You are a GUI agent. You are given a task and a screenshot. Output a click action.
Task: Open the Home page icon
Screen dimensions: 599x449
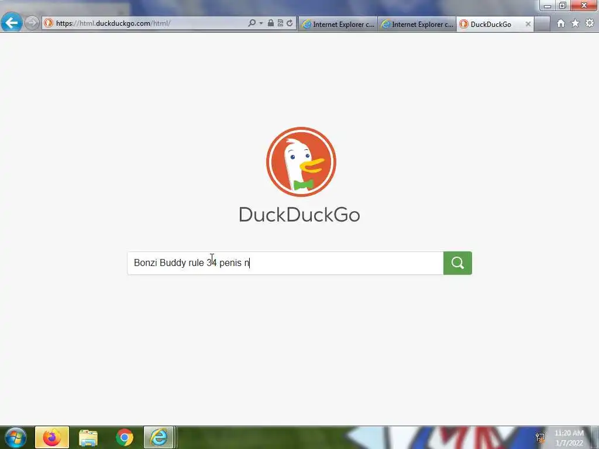[x=560, y=23]
